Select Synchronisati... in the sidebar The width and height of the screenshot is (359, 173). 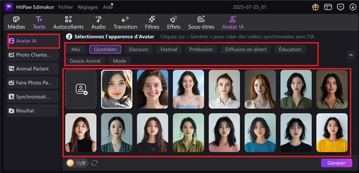click(x=33, y=97)
